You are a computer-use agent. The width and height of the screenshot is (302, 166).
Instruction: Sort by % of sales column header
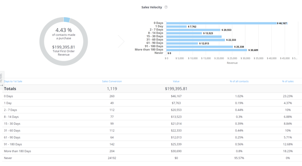(x=288, y=82)
